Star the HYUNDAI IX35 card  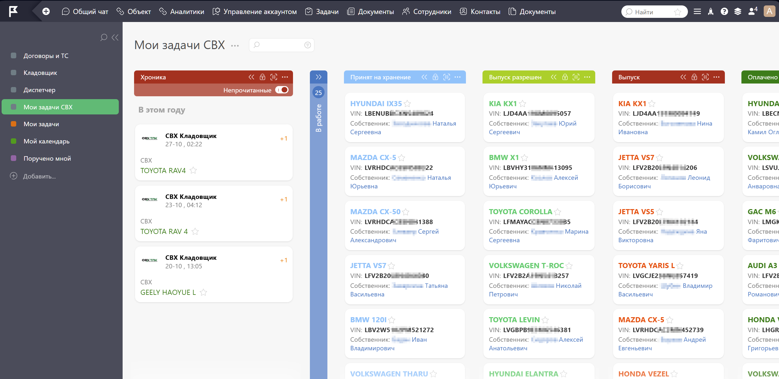407,104
